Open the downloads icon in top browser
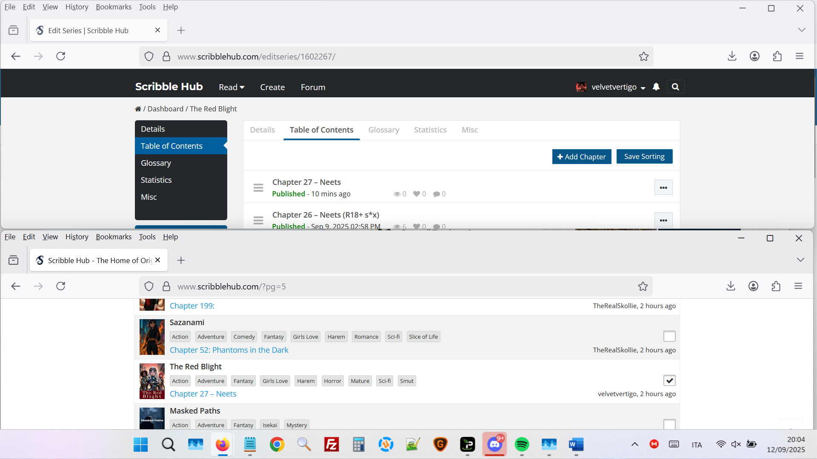Screen dimensions: 817x459 (732, 56)
